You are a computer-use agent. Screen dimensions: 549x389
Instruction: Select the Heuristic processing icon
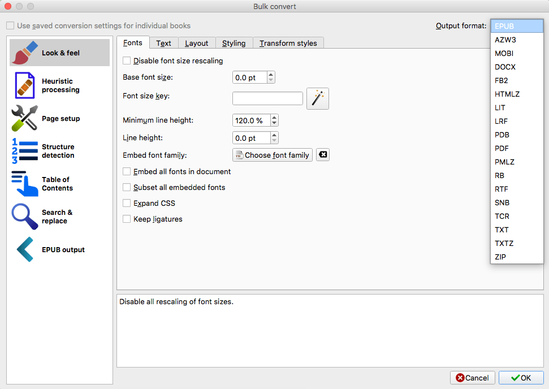click(25, 85)
